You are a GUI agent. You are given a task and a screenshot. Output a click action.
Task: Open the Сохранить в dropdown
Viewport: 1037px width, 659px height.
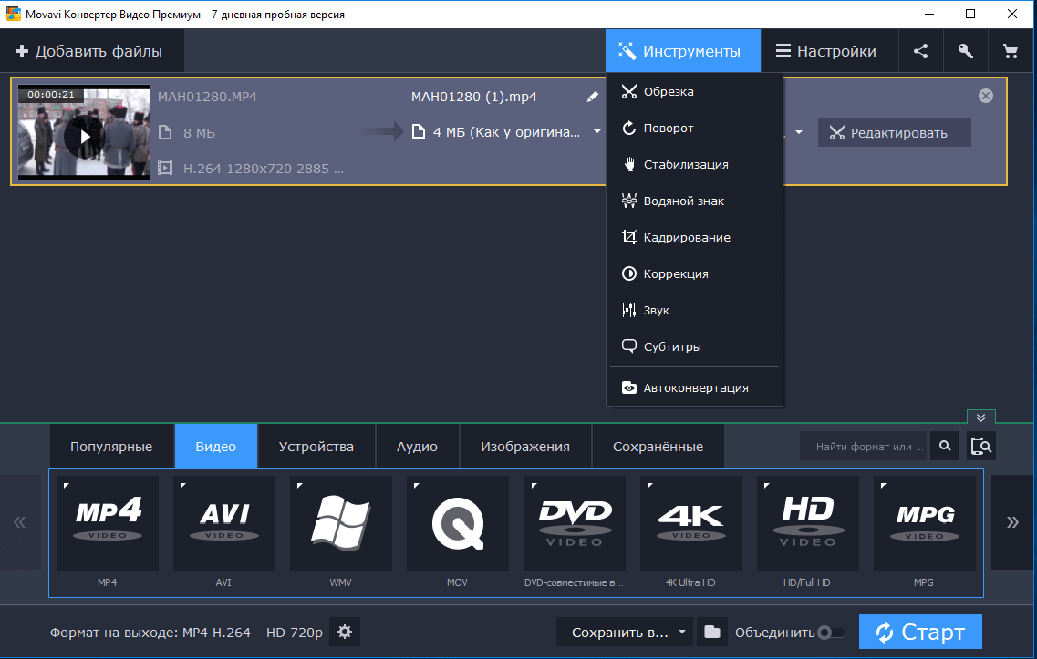point(625,632)
